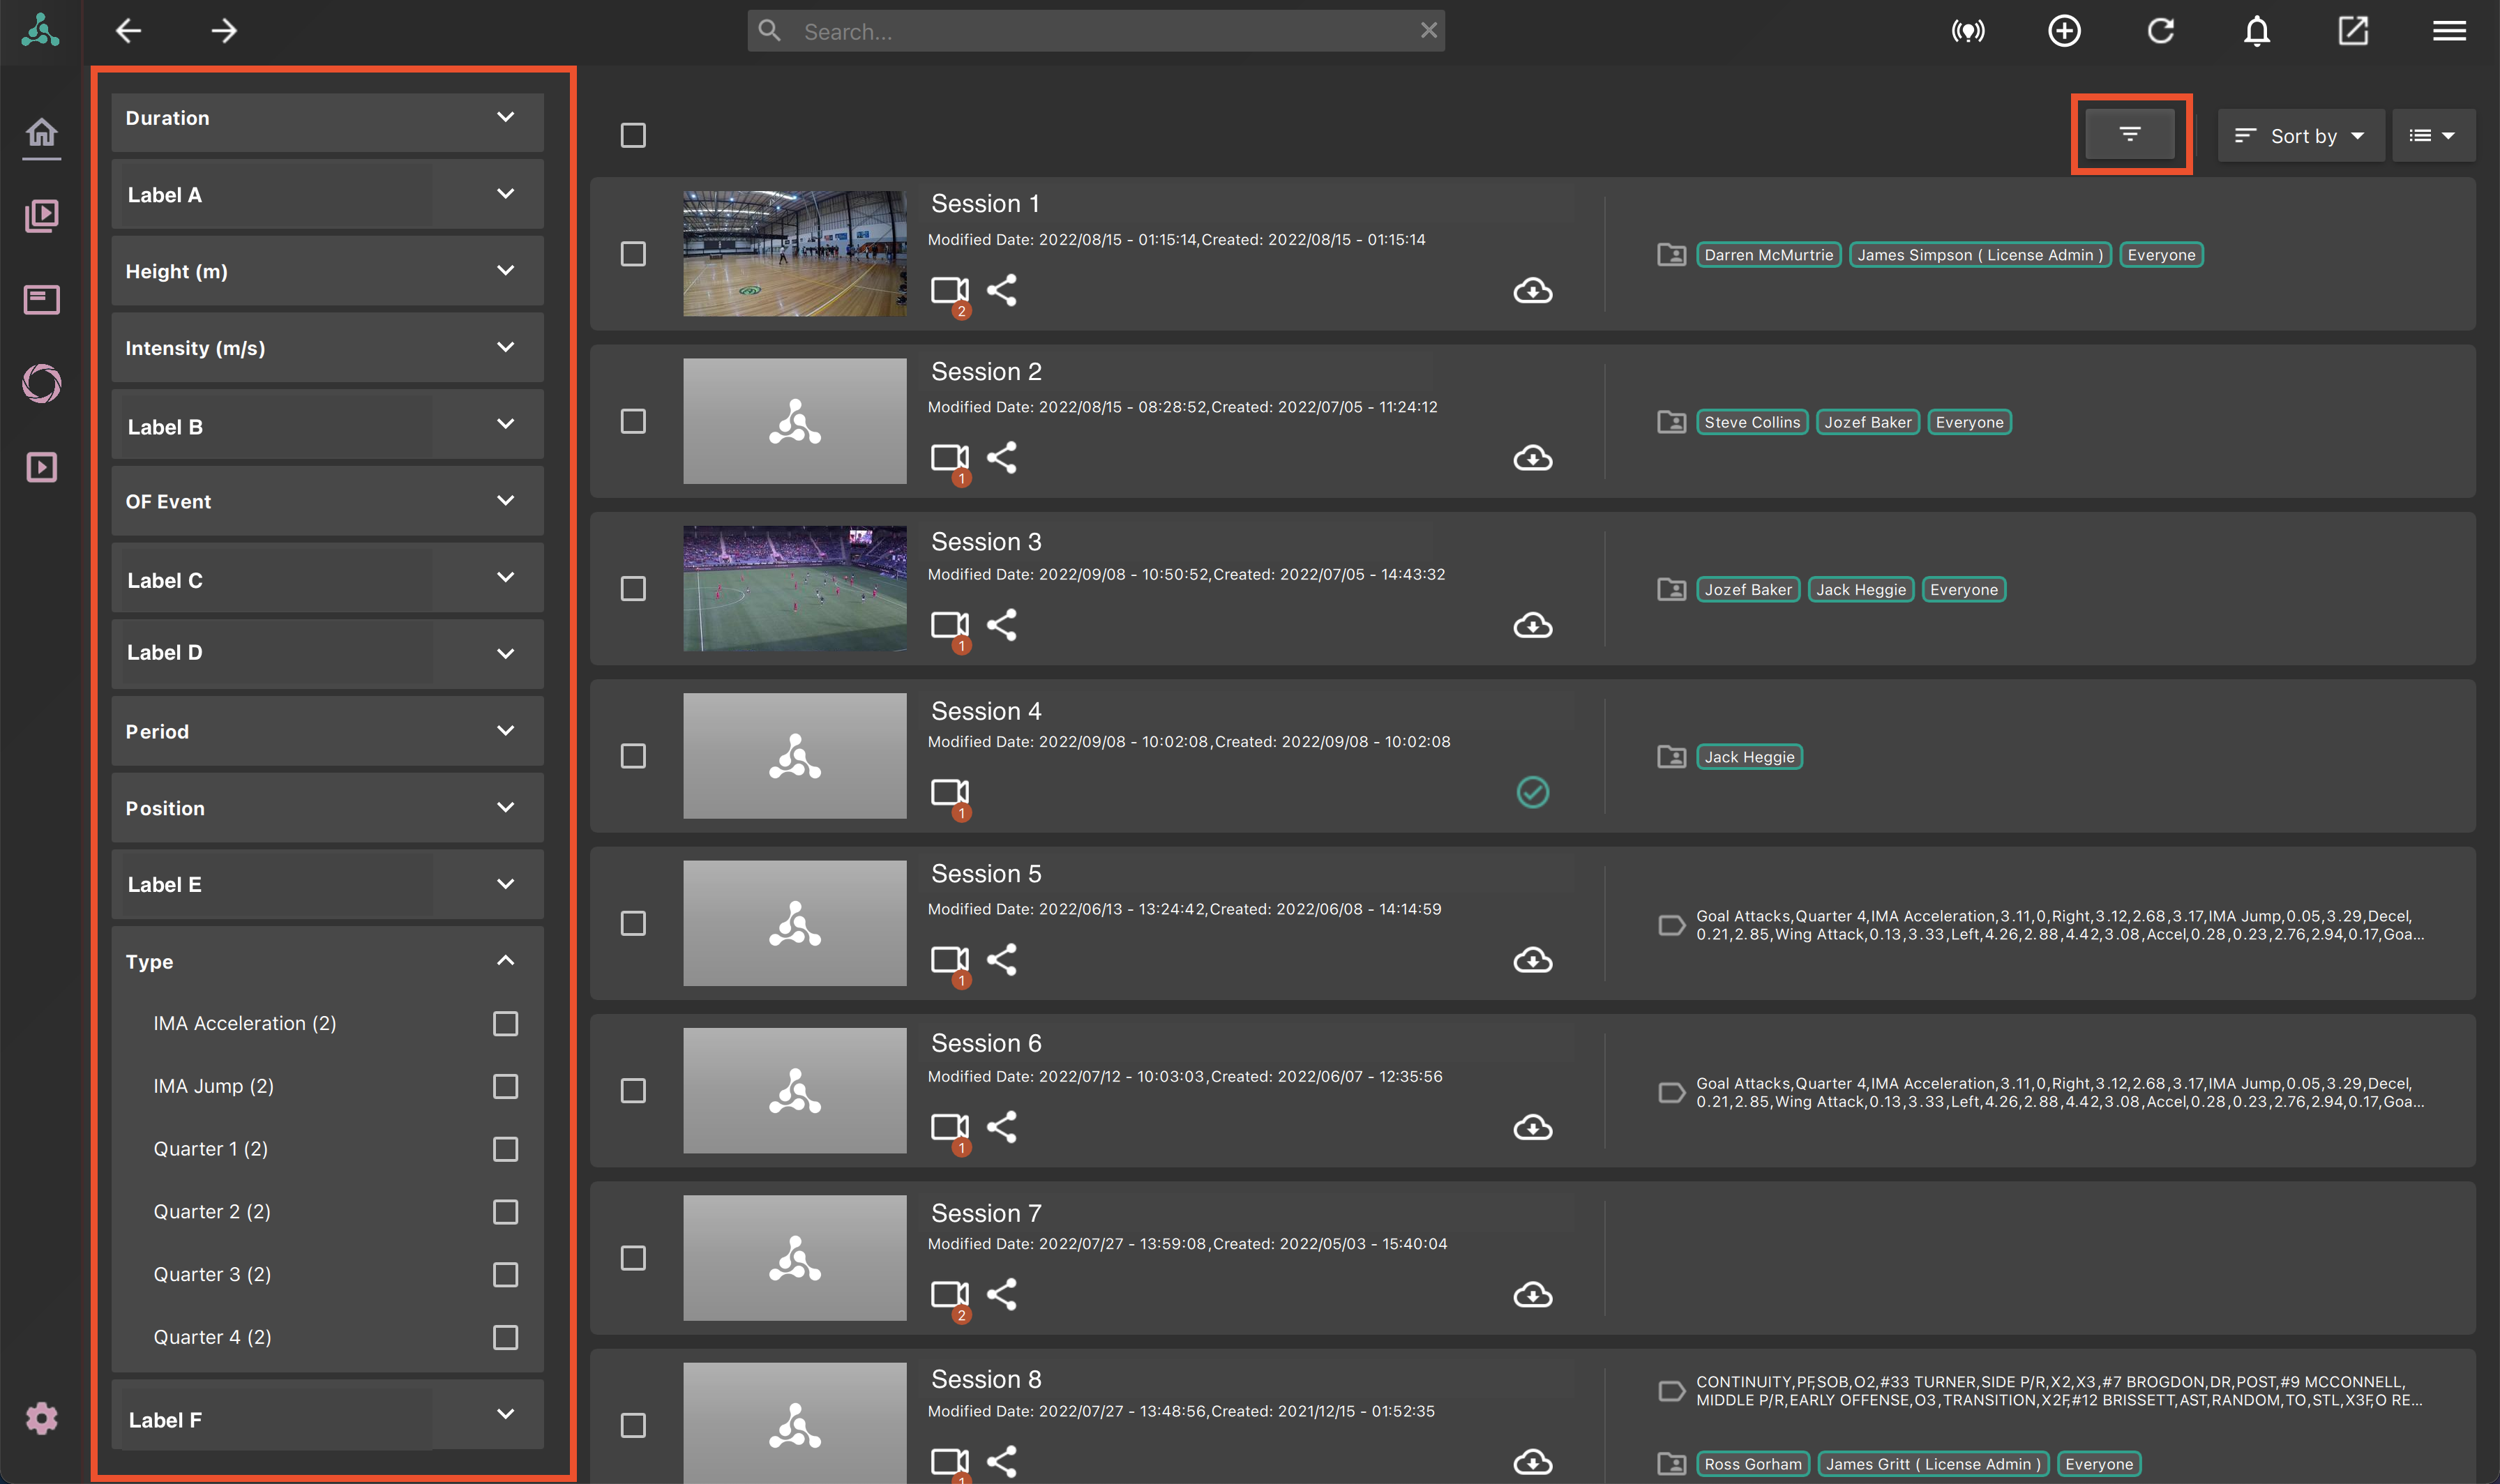Open the Sort by dropdown
The image size is (2500, 1484).
[2301, 135]
